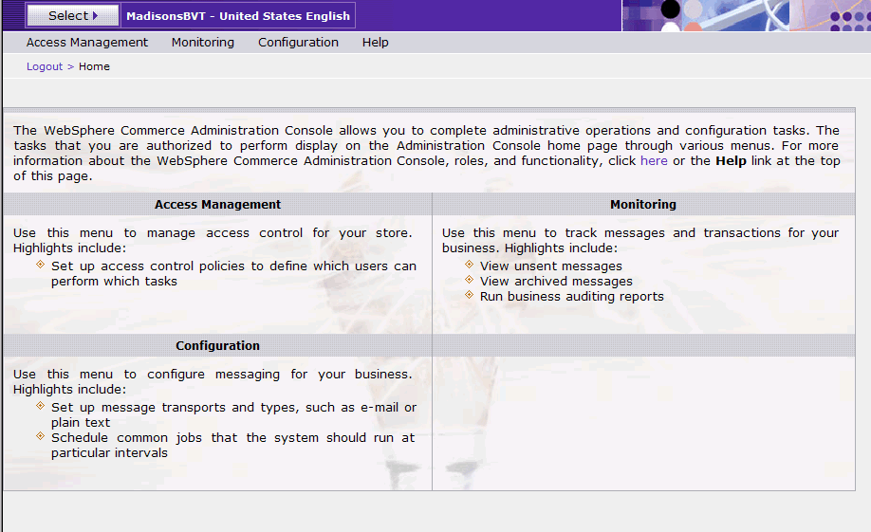Click the diamond bullet beside 'Set up access control policies'
This screenshot has height=532, width=871.
coord(40,265)
